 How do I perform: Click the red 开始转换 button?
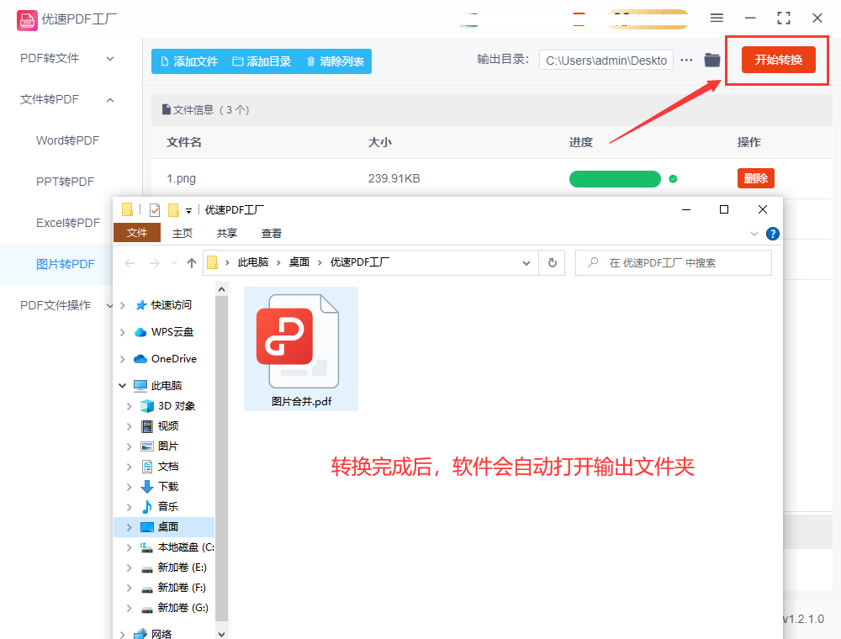click(x=778, y=60)
